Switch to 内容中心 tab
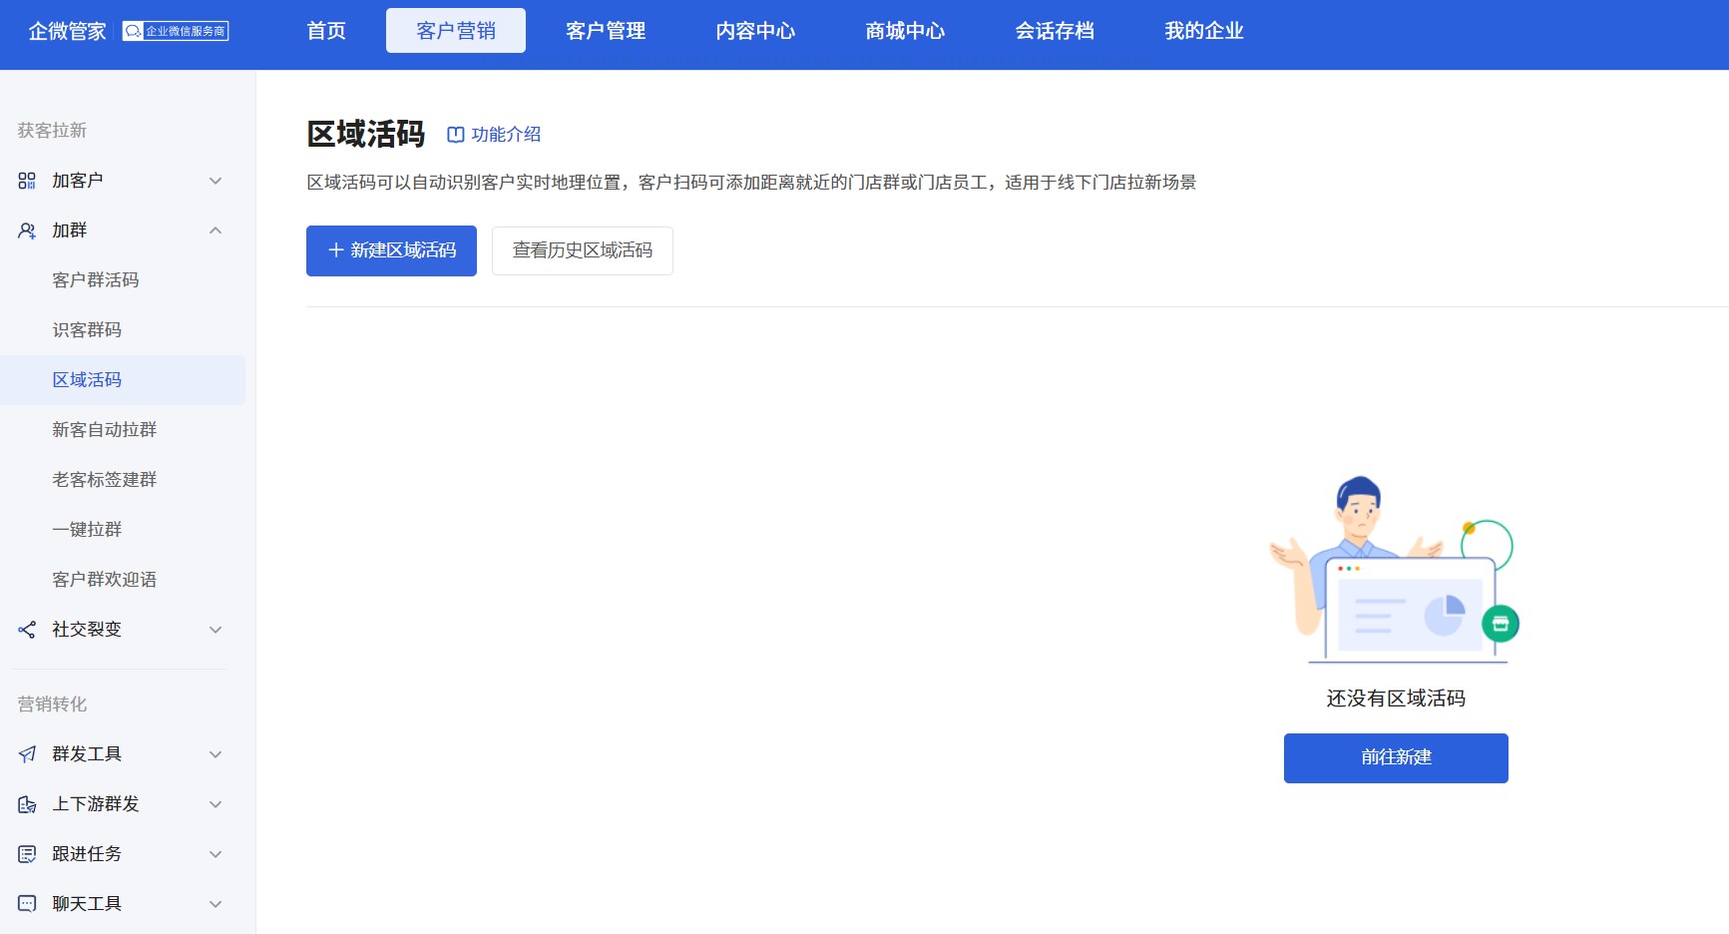This screenshot has width=1729, height=934. click(755, 31)
